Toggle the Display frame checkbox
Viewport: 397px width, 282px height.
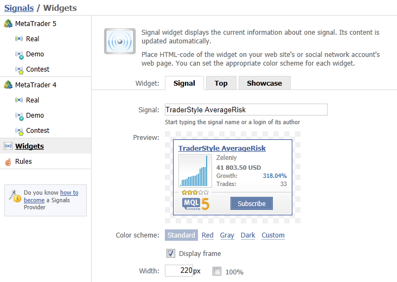[171, 253]
